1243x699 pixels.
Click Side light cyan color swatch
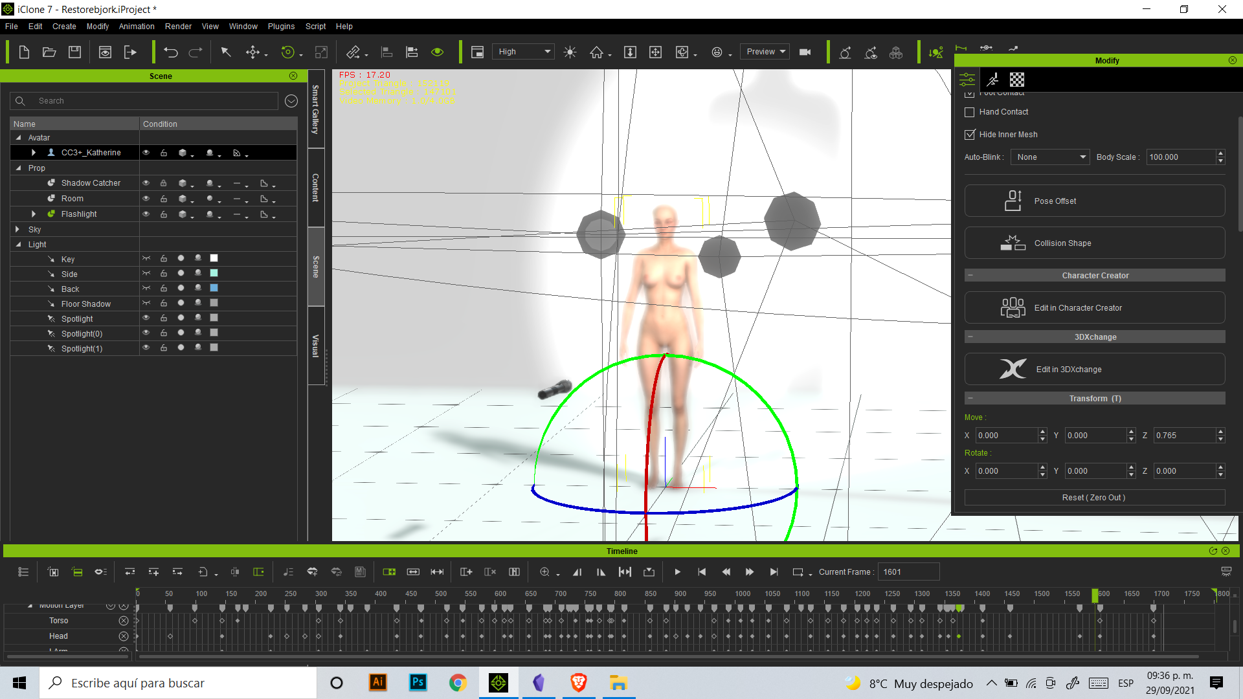click(x=214, y=273)
